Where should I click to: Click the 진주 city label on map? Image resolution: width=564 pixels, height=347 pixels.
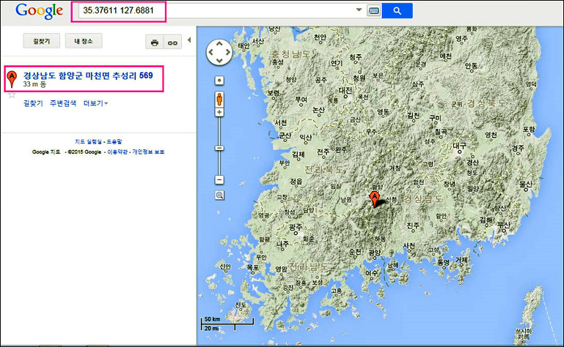tap(413, 225)
